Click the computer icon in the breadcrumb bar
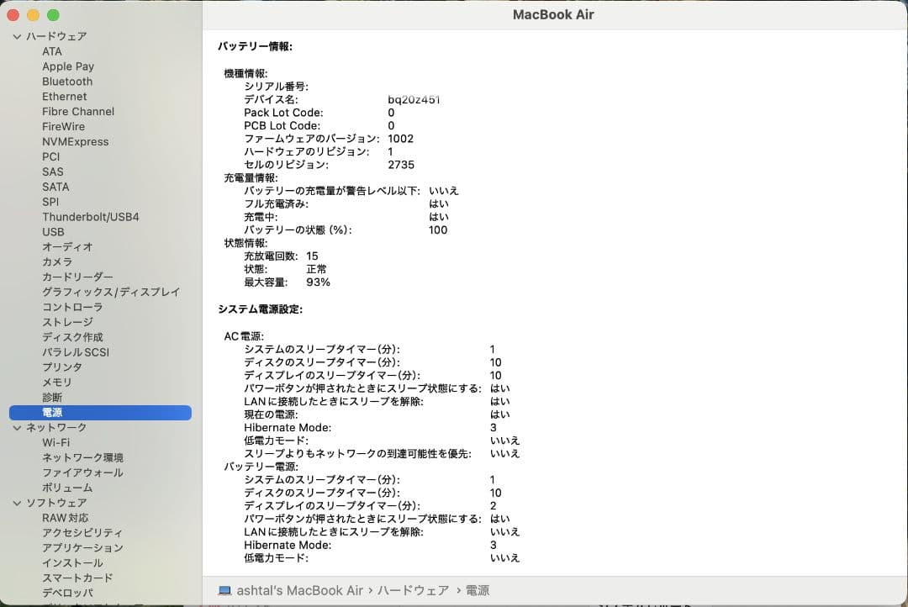The width and height of the screenshot is (908, 607). click(x=224, y=590)
